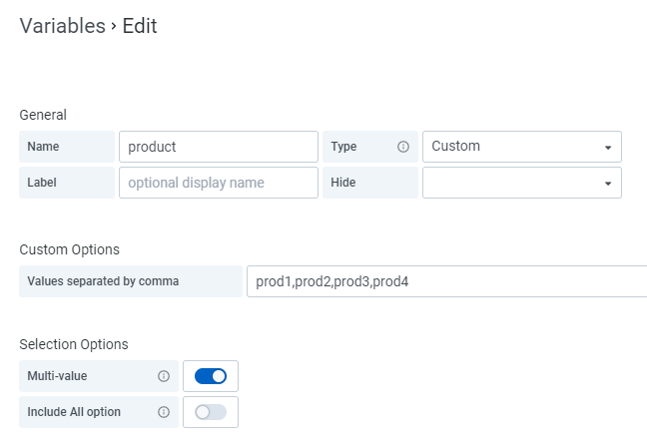Screen dimensions: 647x442
Task: Click the Label field label
Action: [43, 183]
